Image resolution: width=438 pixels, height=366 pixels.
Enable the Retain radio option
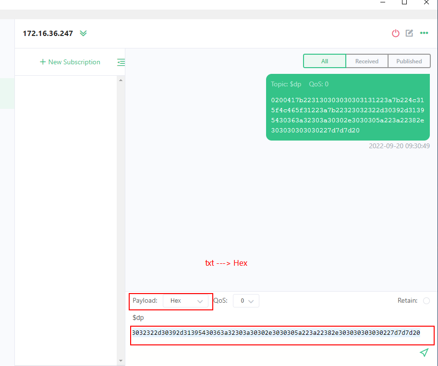tap(426, 301)
